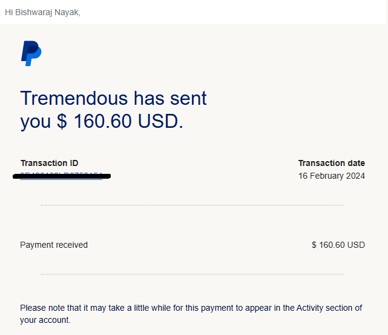Screen dimensions: 388x335
Task: Open the redacted transaction ID link
Action: 61,176
